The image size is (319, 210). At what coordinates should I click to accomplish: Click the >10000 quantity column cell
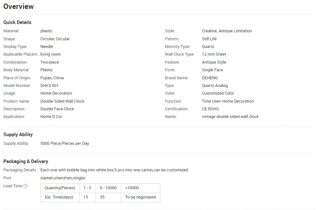132,188
